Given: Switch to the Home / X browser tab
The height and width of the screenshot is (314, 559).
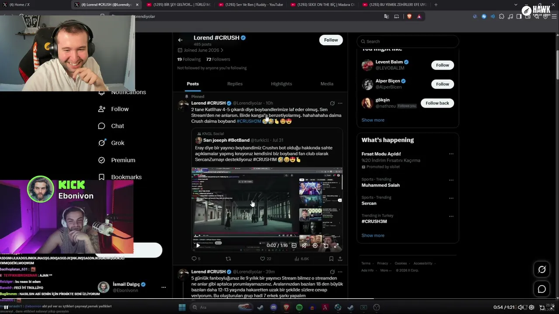Looking at the screenshot, I should pyautogui.click(x=35, y=5).
